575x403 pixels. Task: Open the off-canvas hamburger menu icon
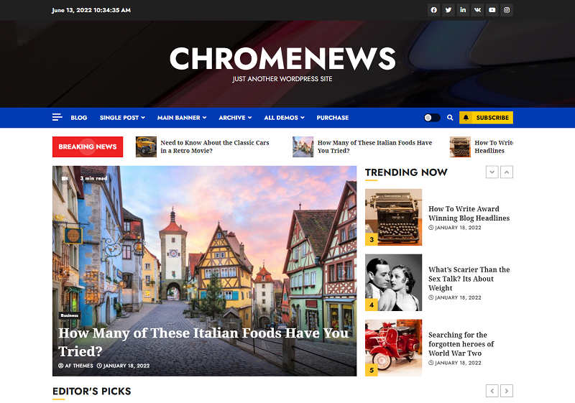point(57,117)
